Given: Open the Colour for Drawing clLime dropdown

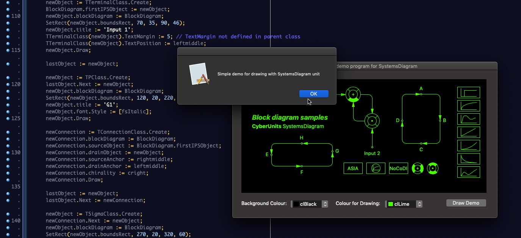Looking at the screenshot, I should (x=404, y=204).
